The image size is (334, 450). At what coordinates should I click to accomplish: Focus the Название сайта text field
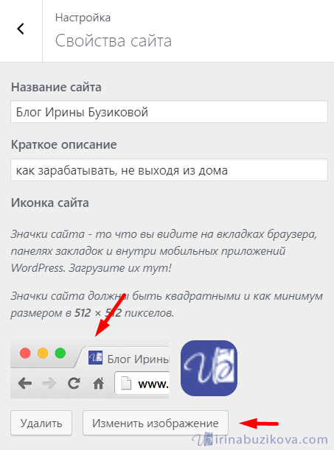tap(169, 112)
